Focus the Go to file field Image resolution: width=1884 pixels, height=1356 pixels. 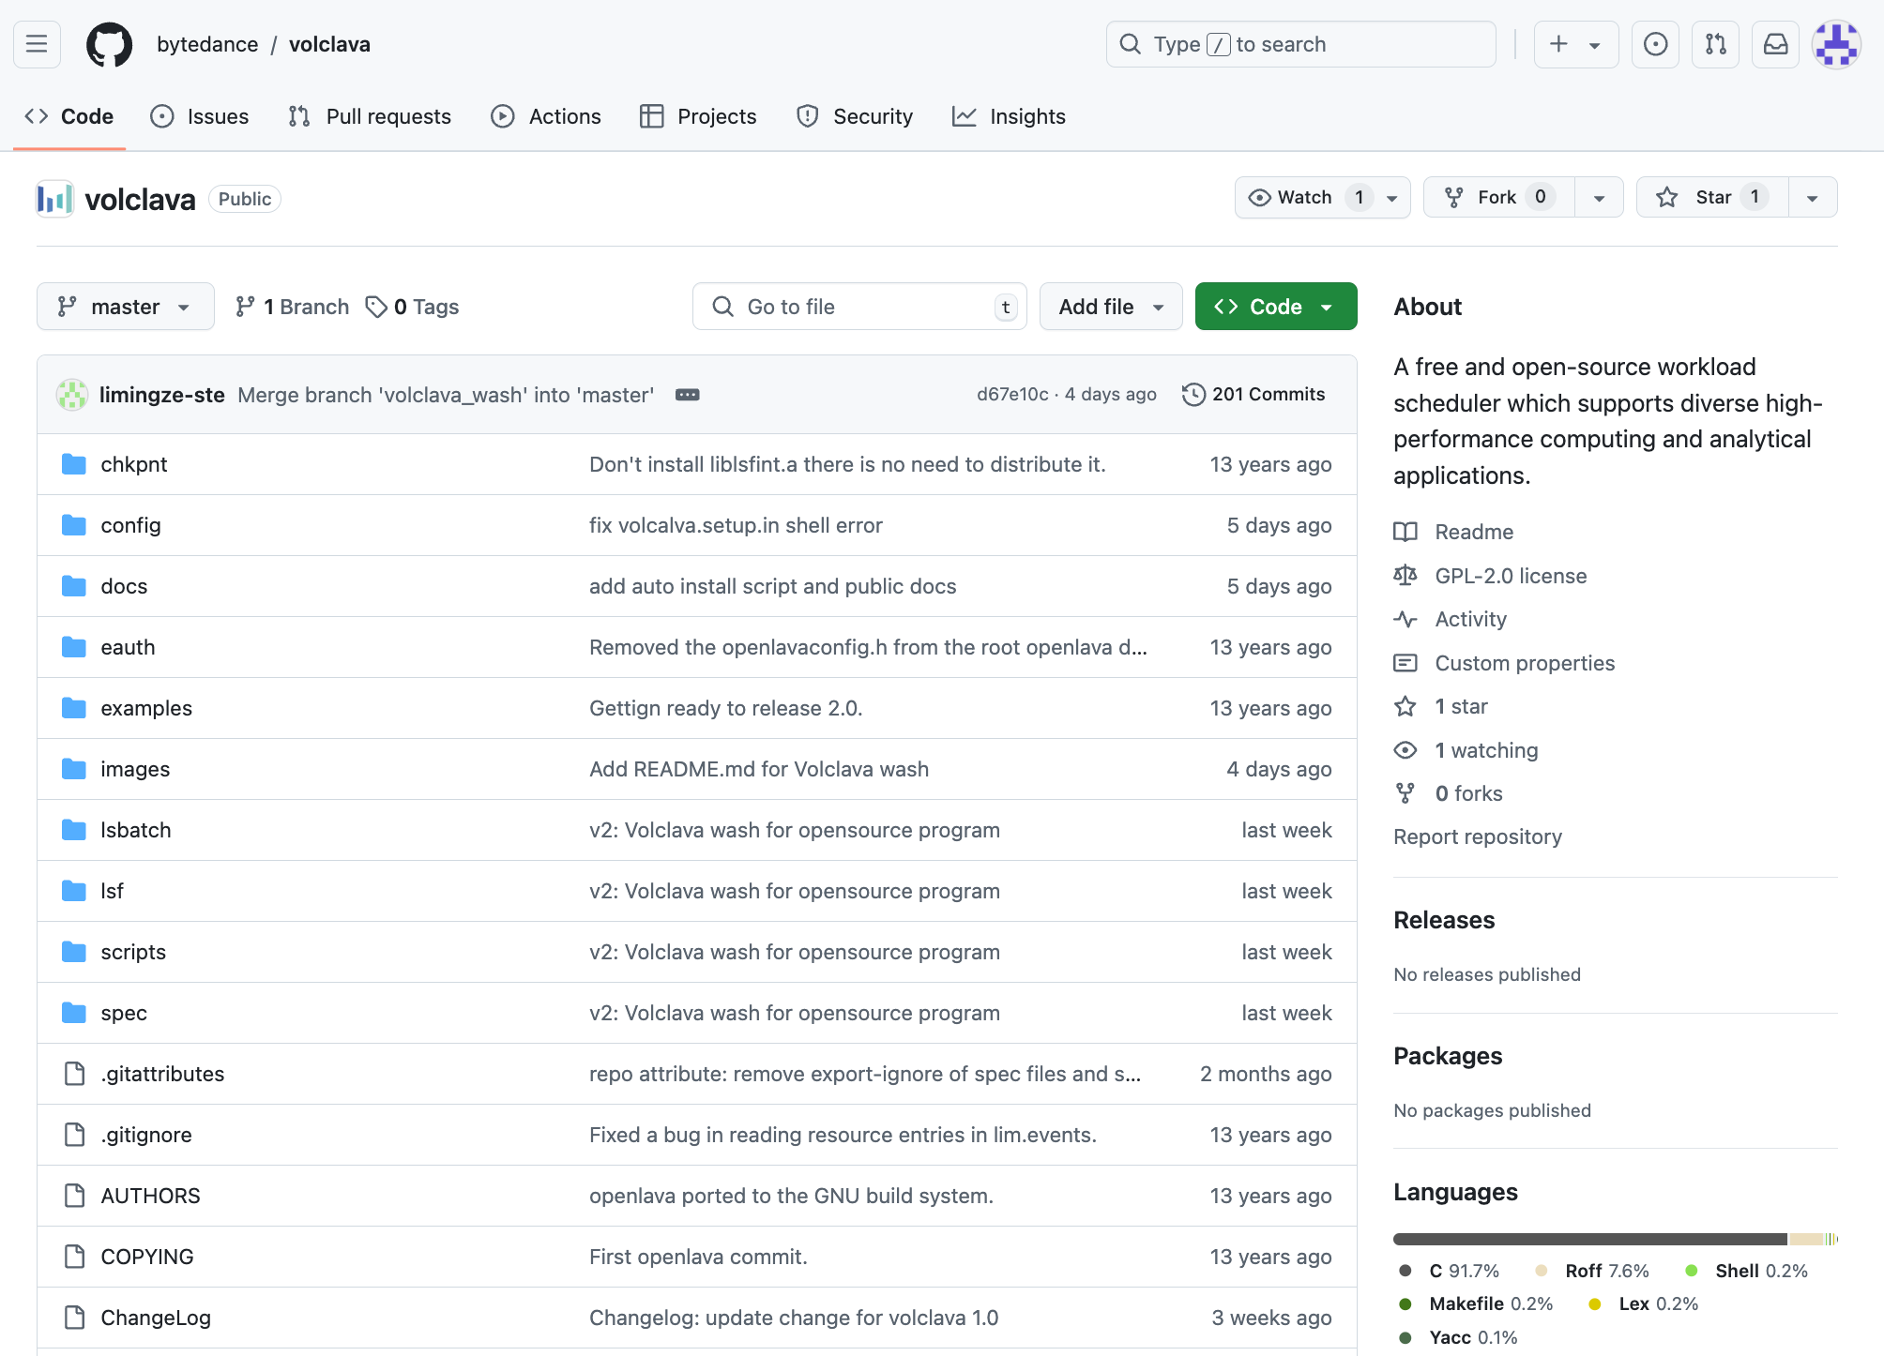click(858, 307)
